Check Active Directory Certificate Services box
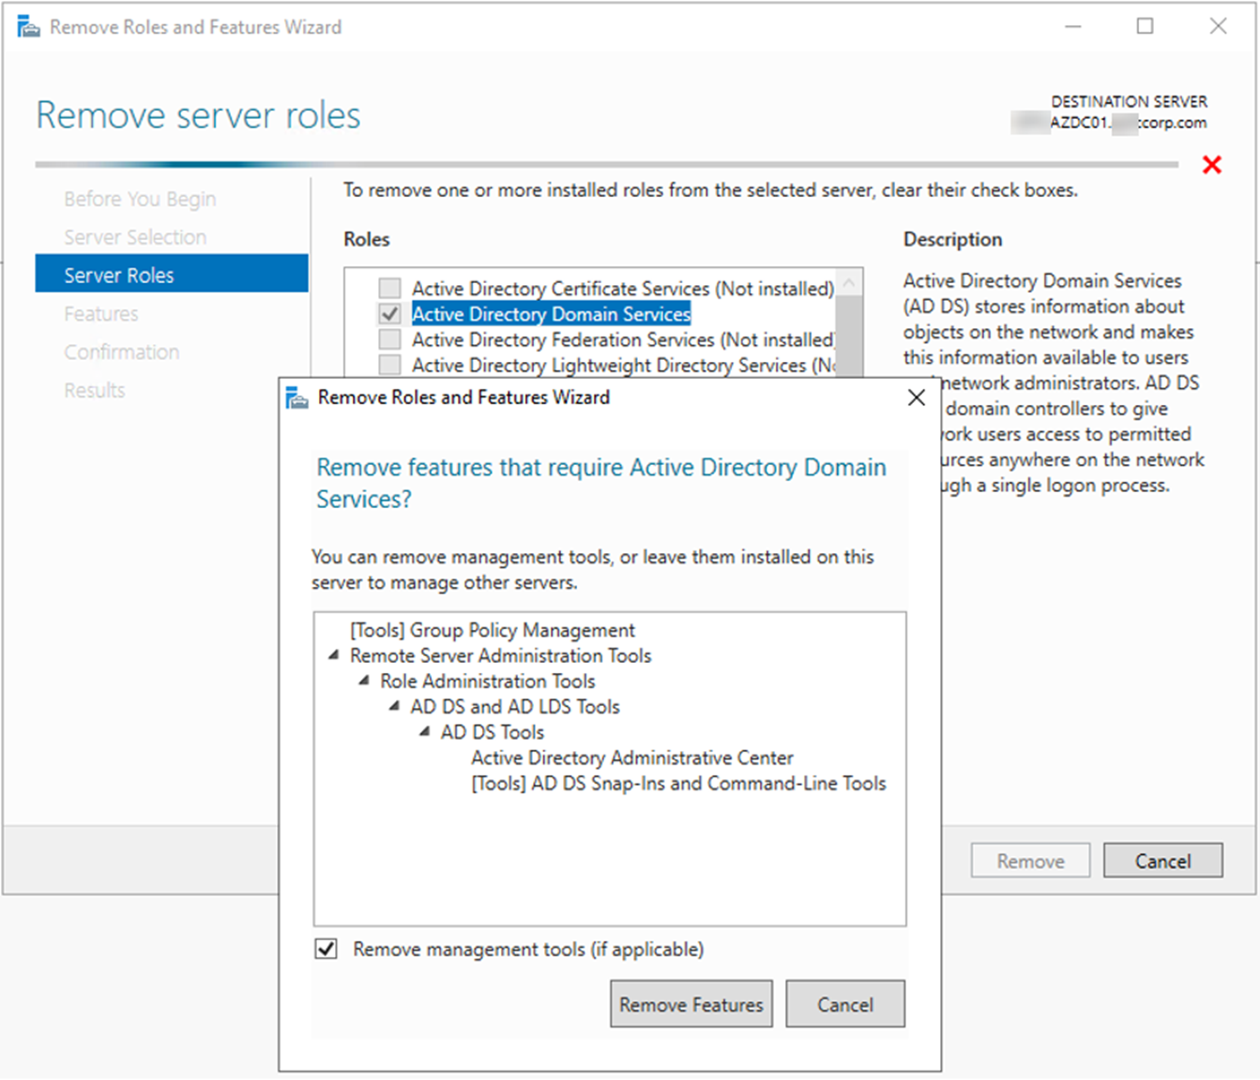Viewport: 1260px width, 1080px height. [390, 289]
